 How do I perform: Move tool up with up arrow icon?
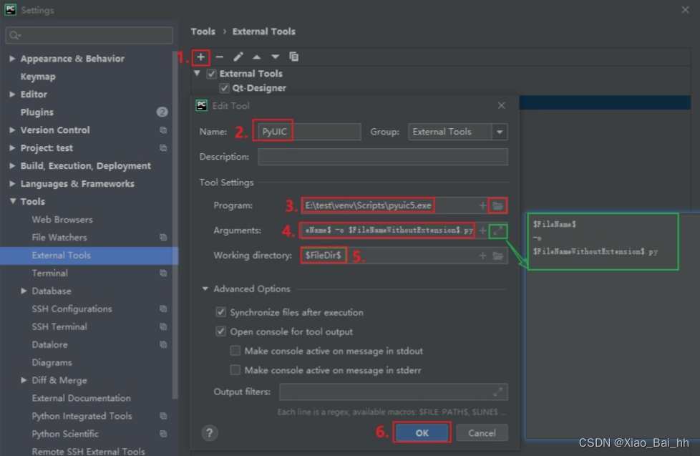tap(257, 57)
